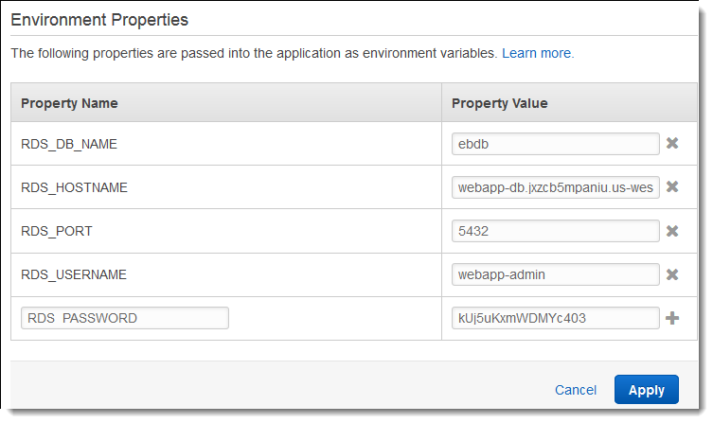
Task: Remove the RDS_PORT property
Action: click(672, 231)
